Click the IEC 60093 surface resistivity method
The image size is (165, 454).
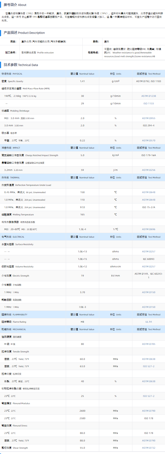(148, 259)
